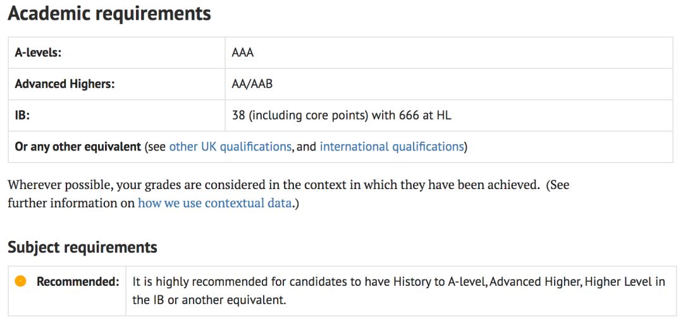Follow the how we use contextual data link
Screen dimensions: 683x325
pyautogui.click(x=215, y=204)
